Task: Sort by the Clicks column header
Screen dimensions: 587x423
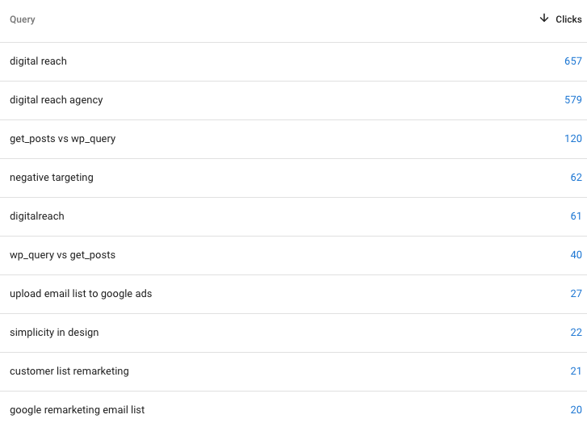Action: (x=568, y=19)
